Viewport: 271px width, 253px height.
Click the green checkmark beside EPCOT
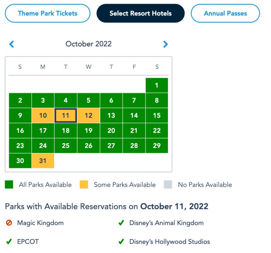9,241
